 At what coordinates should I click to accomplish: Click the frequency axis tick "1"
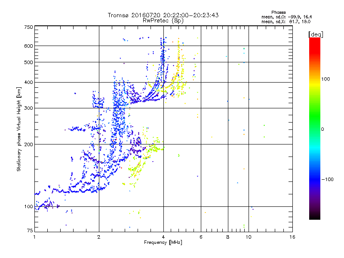pos(34,237)
